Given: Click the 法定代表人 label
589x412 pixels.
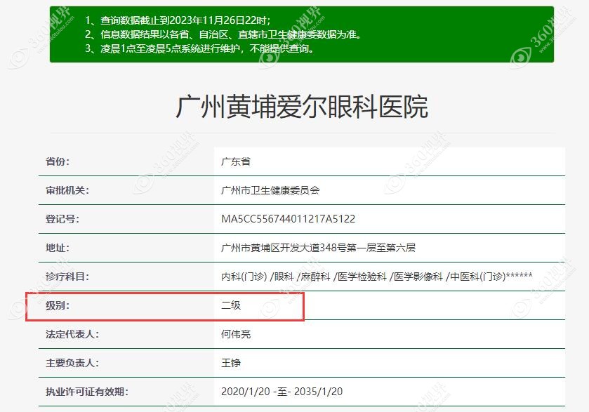Looking at the screenshot, I should (x=72, y=334).
